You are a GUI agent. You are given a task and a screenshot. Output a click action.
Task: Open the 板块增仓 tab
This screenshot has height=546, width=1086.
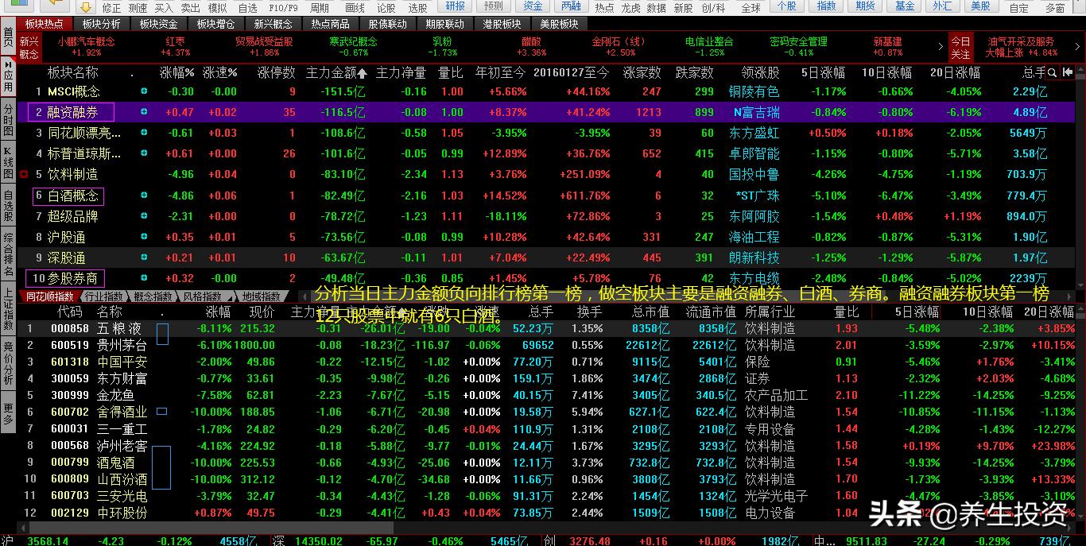coord(215,24)
